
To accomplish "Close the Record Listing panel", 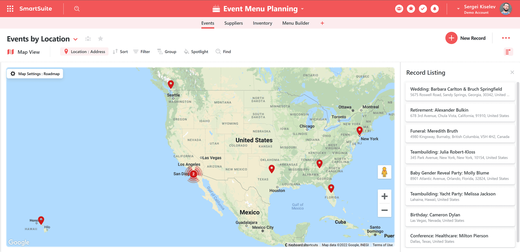I will click(512, 72).
